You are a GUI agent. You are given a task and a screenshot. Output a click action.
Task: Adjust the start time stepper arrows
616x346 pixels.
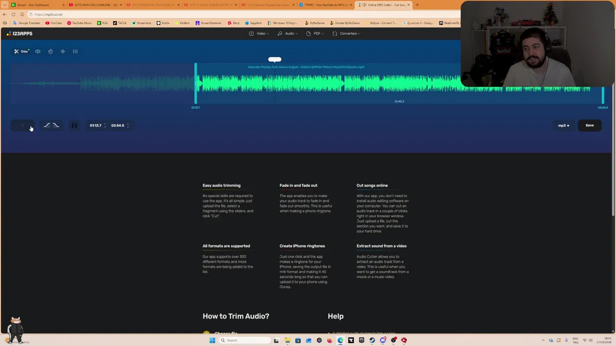105,125
